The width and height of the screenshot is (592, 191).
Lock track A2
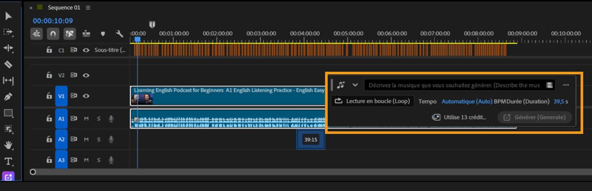[49, 140]
